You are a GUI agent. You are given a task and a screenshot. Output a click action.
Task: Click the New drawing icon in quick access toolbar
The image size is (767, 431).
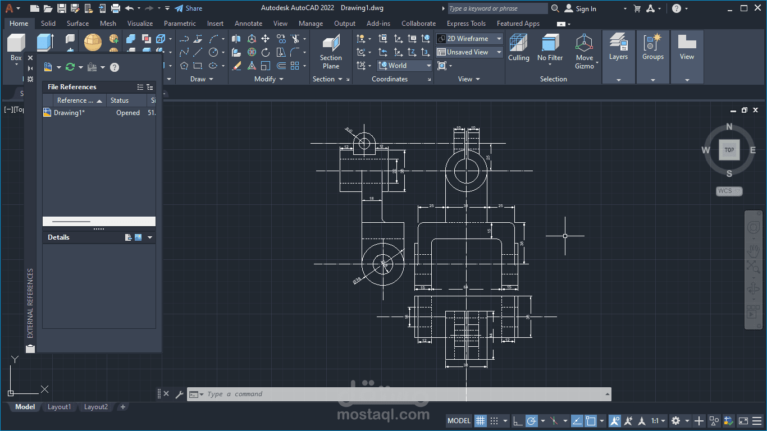[x=35, y=8]
